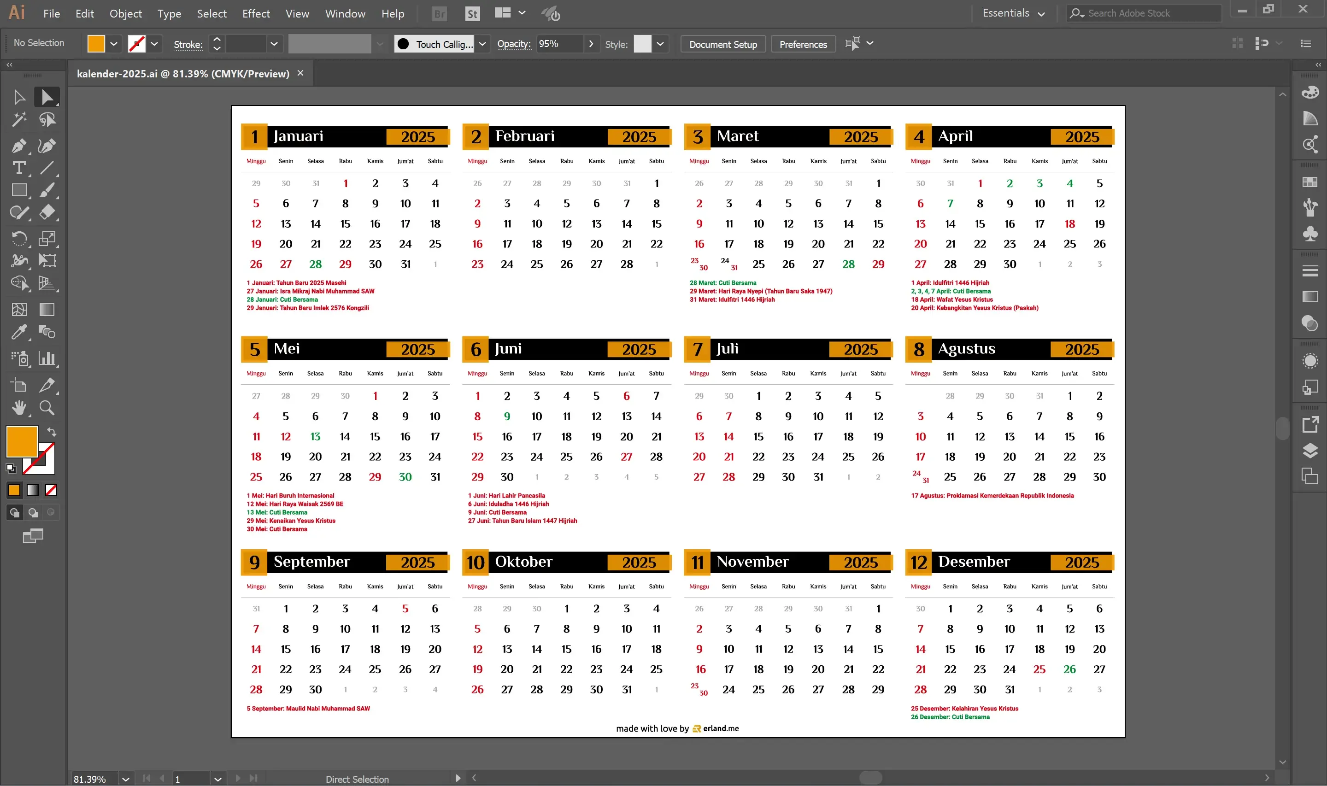The width and height of the screenshot is (1327, 786).
Task: Open the Window menu
Action: tap(345, 13)
